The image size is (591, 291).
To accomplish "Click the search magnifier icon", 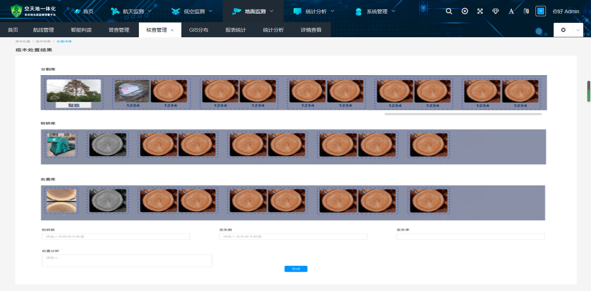I will click(x=449, y=11).
